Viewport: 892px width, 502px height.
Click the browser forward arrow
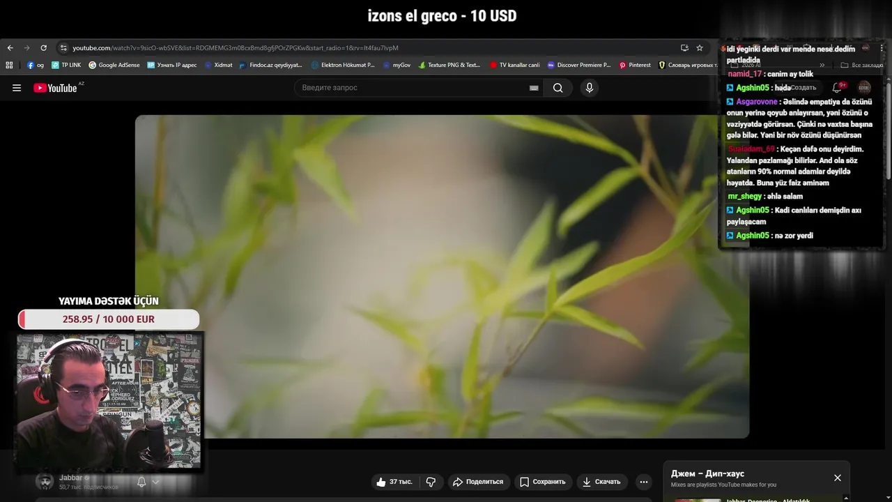pos(26,48)
